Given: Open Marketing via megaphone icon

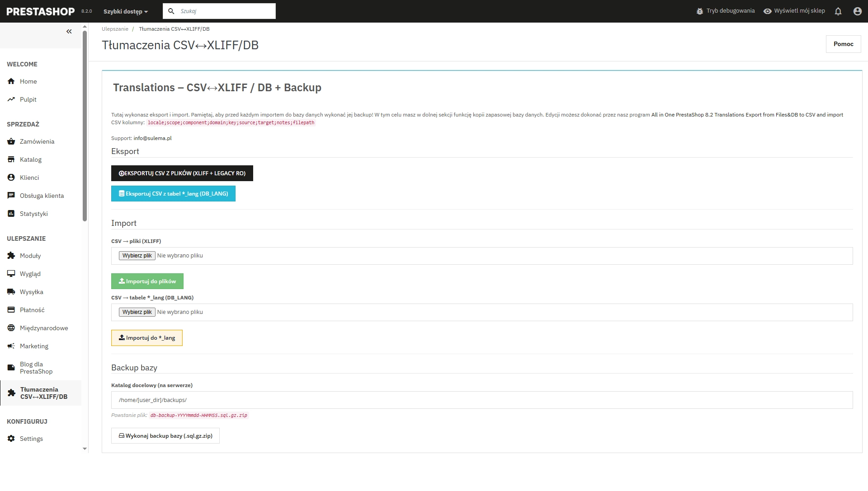Looking at the screenshot, I should (11, 346).
